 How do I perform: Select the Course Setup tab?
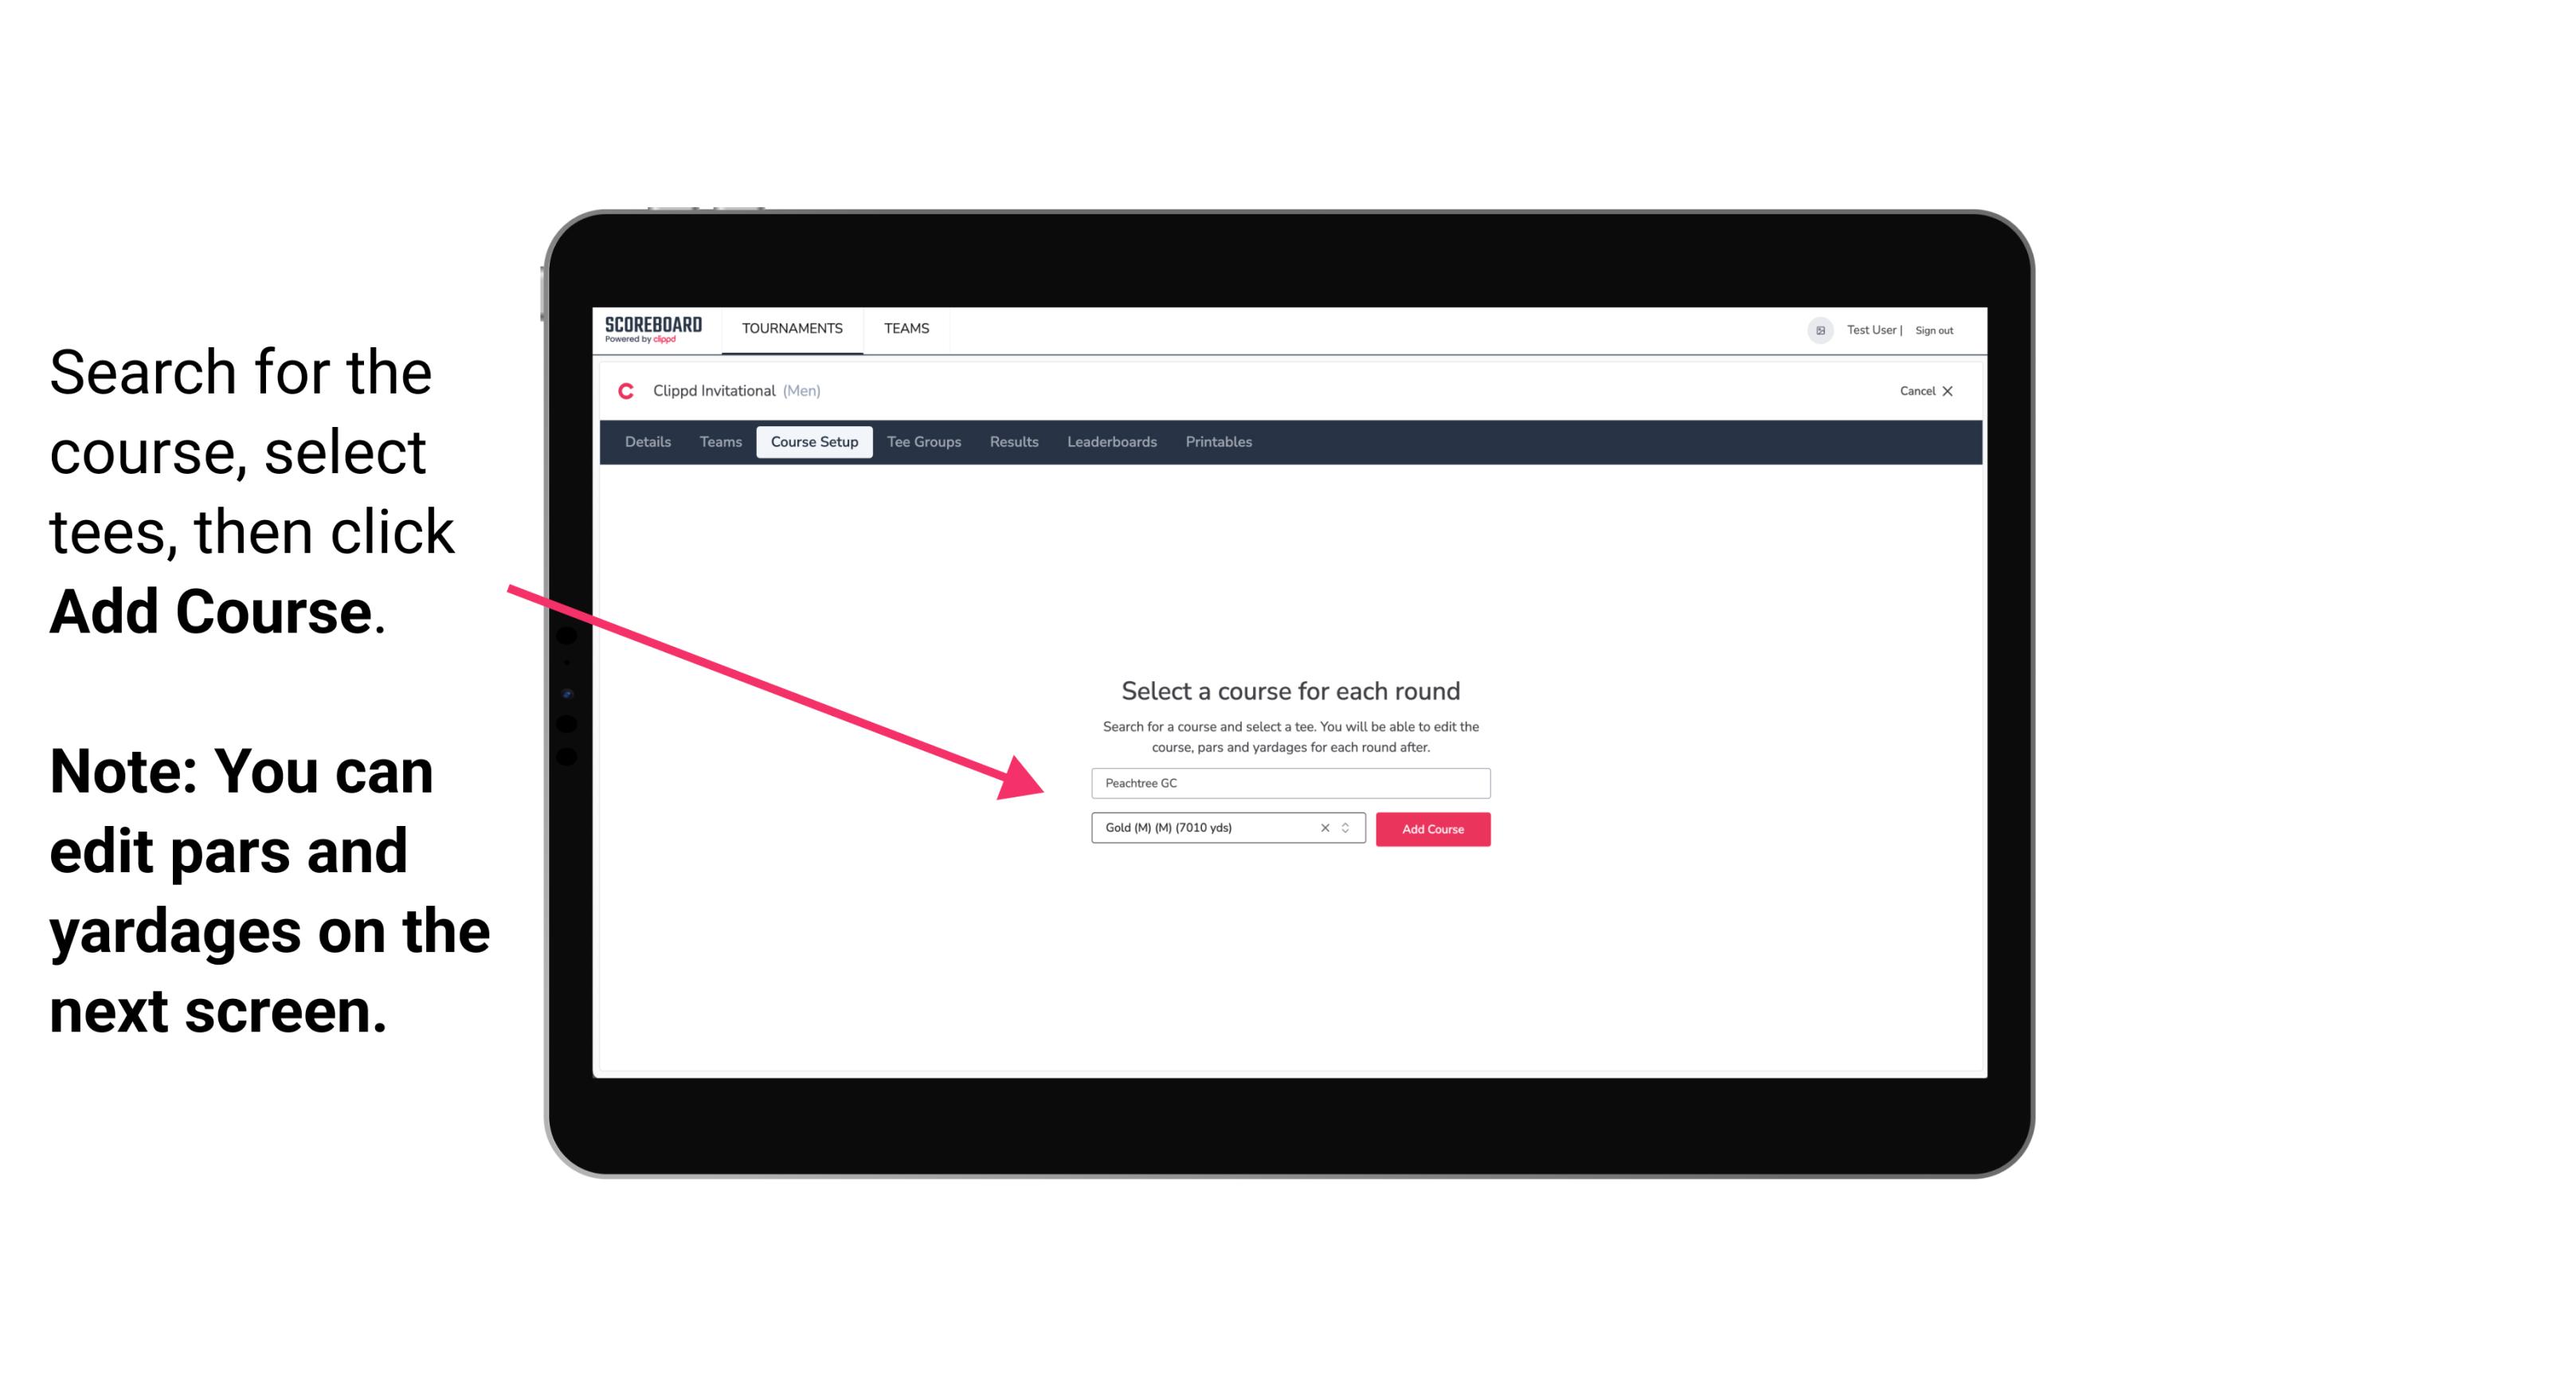click(x=816, y=442)
